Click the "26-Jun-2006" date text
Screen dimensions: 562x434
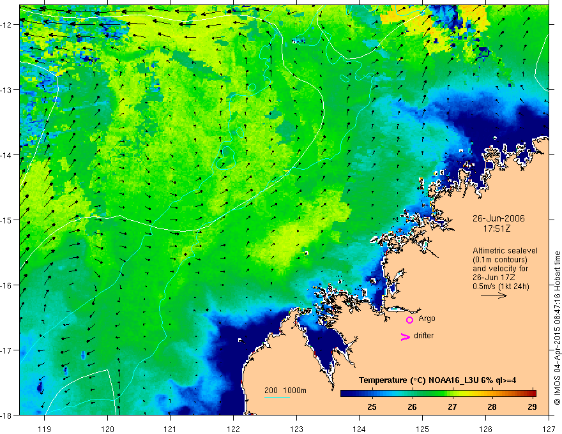[498, 218]
